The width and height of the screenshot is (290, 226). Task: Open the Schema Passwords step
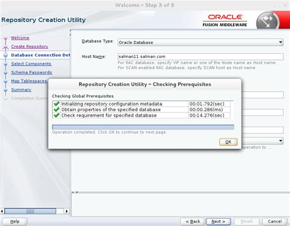[x=31, y=72]
